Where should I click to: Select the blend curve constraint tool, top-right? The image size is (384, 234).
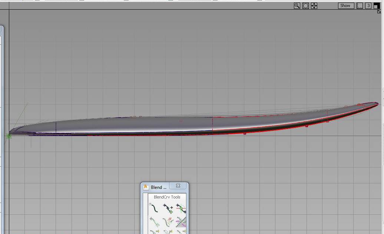coord(181,209)
